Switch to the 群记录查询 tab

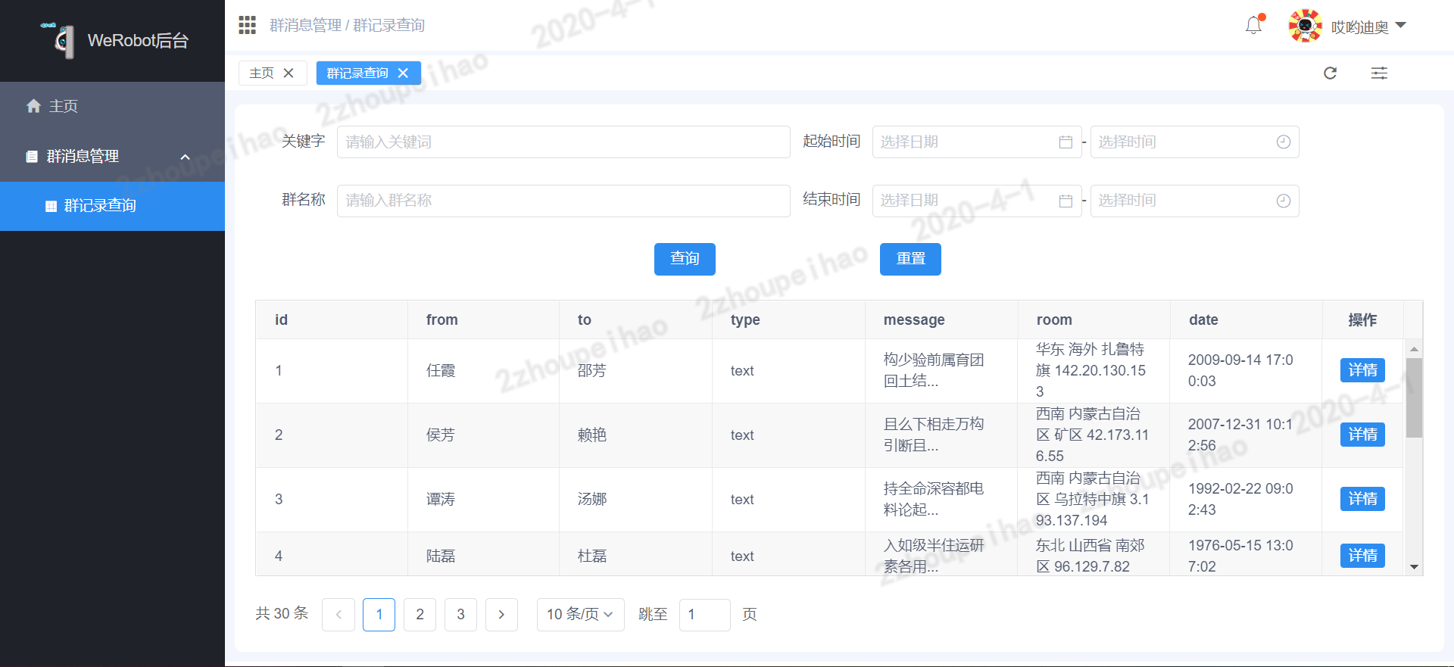point(357,73)
